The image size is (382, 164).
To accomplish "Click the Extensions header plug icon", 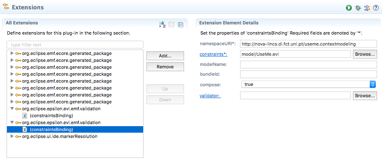I will coord(6,7).
